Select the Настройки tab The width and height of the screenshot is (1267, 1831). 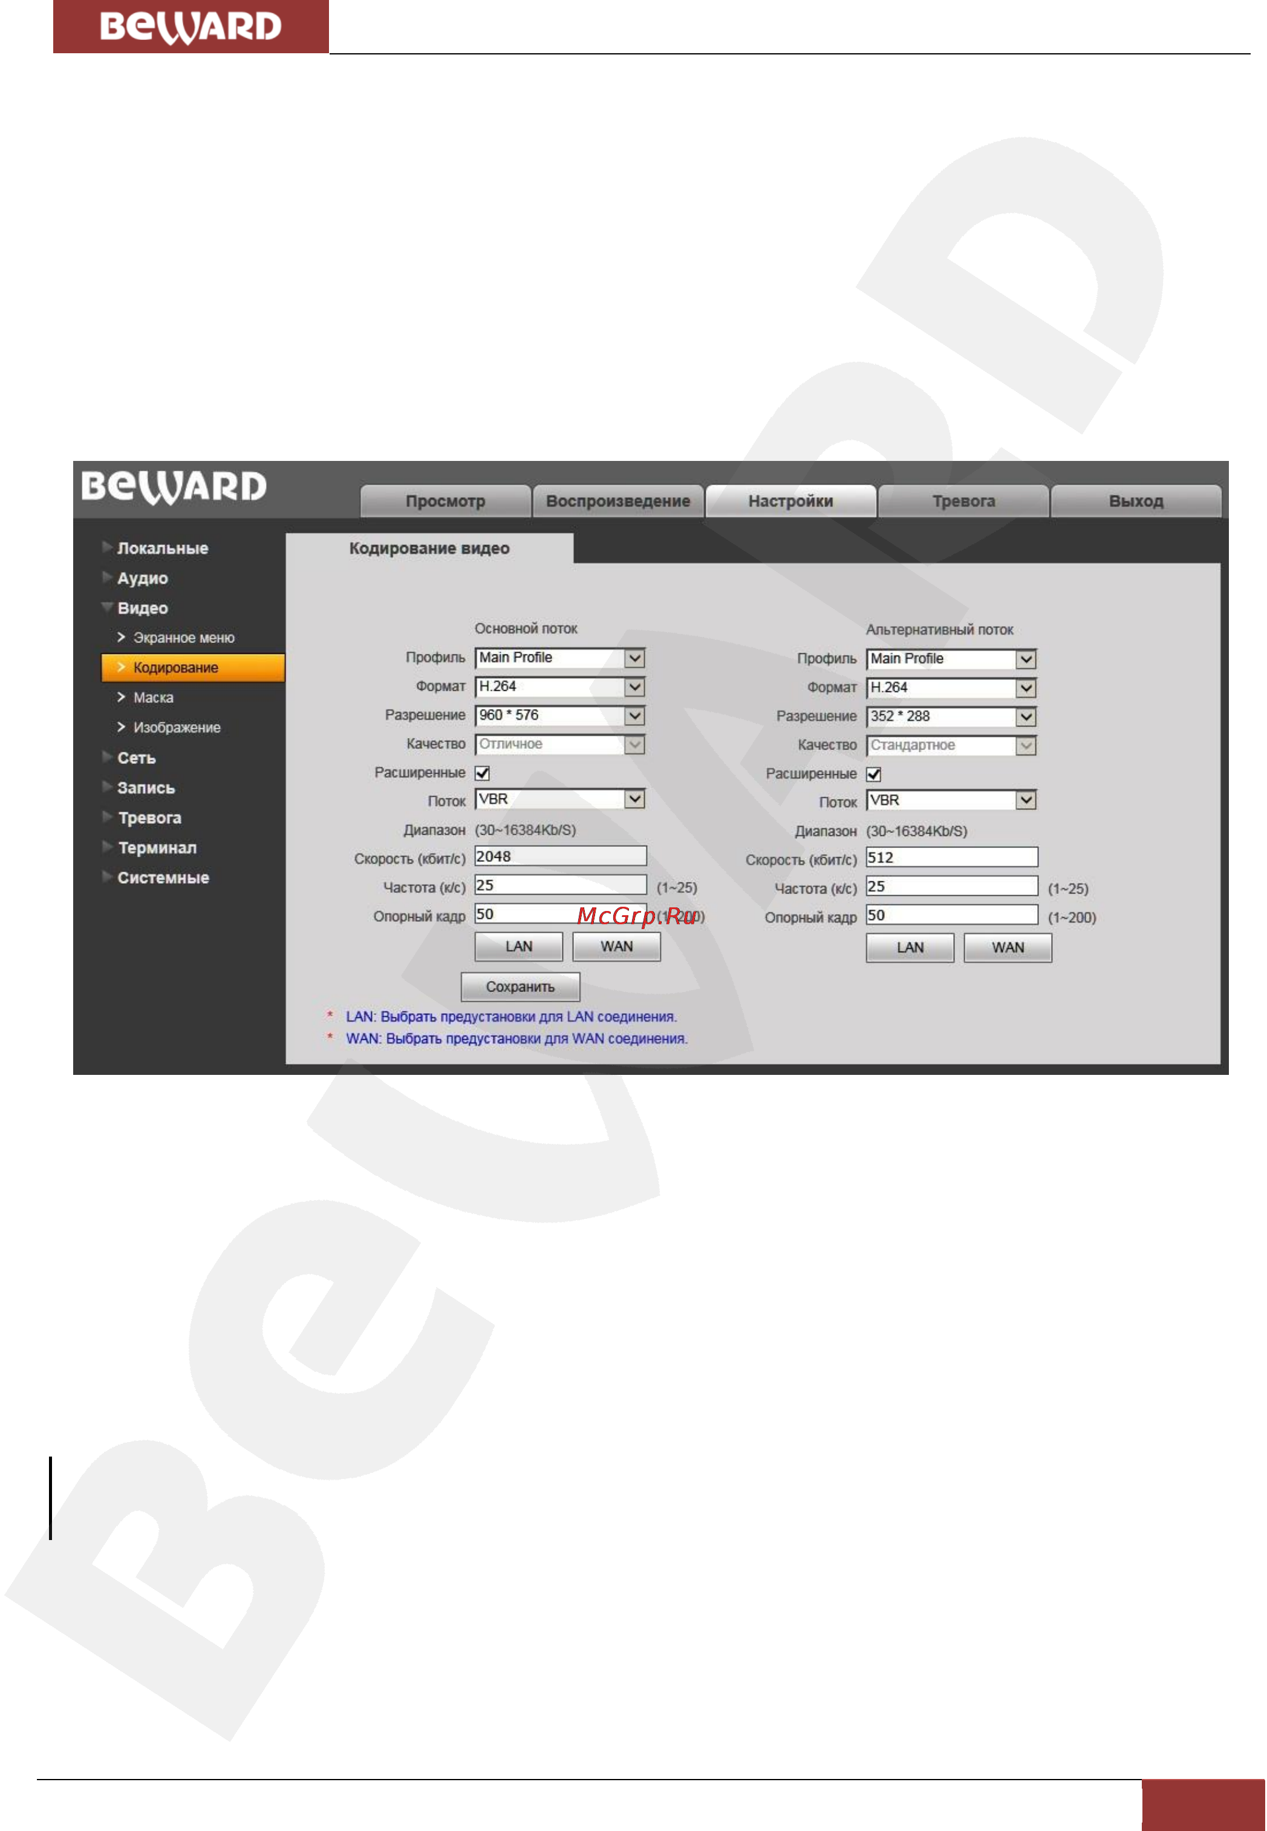pyautogui.click(x=790, y=501)
